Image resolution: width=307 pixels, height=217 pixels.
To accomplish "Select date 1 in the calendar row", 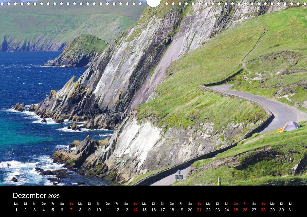I will point(16,210).
